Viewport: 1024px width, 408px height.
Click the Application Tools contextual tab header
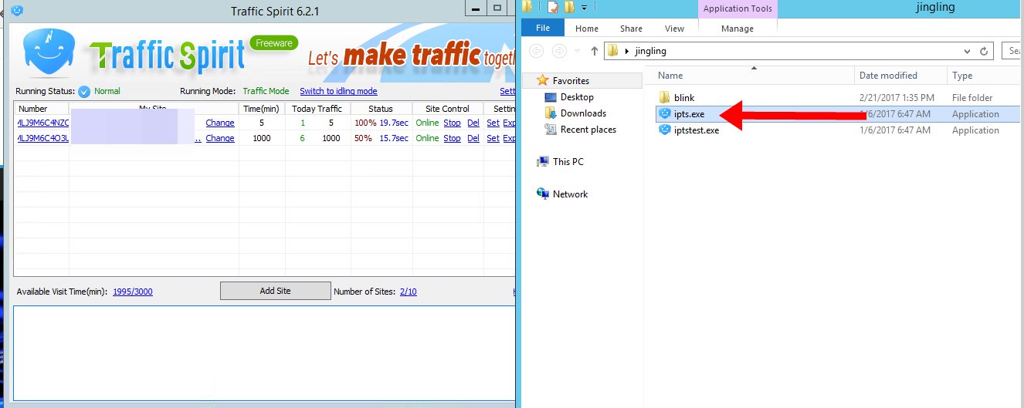click(737, 9)
